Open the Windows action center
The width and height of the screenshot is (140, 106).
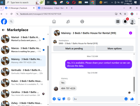pos(136,3)
